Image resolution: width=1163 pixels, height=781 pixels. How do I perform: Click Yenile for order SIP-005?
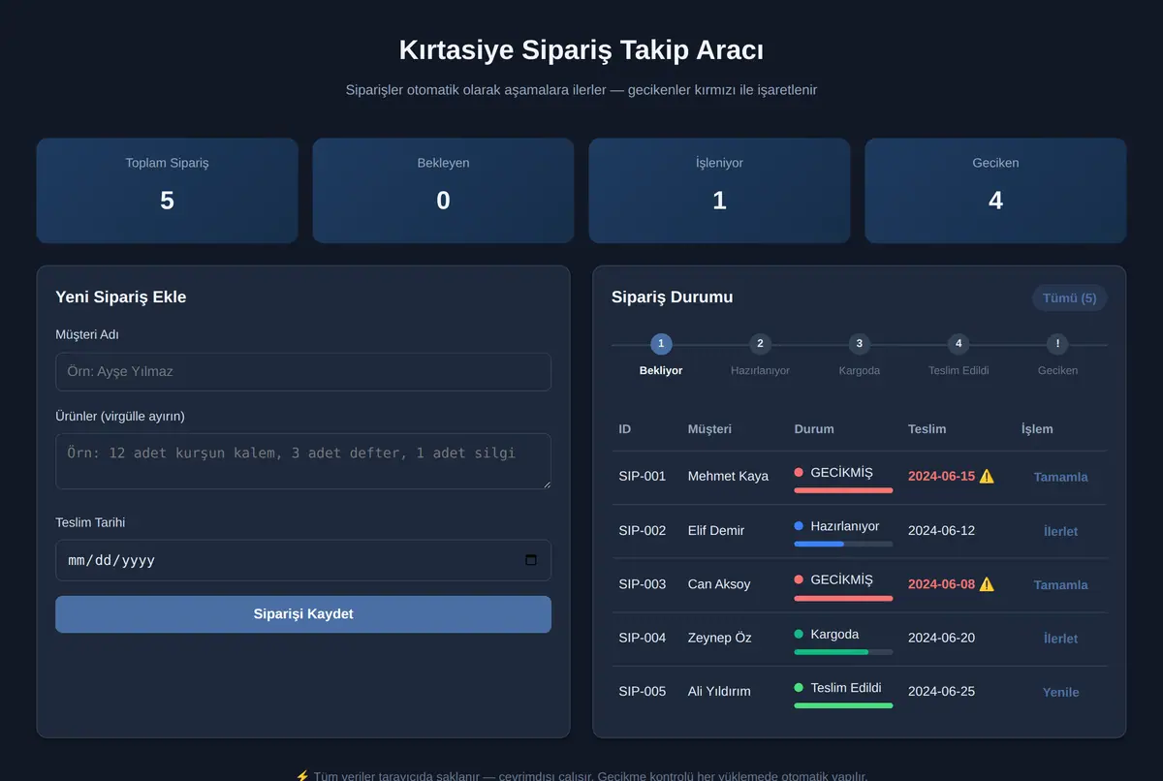point(1060,692)
